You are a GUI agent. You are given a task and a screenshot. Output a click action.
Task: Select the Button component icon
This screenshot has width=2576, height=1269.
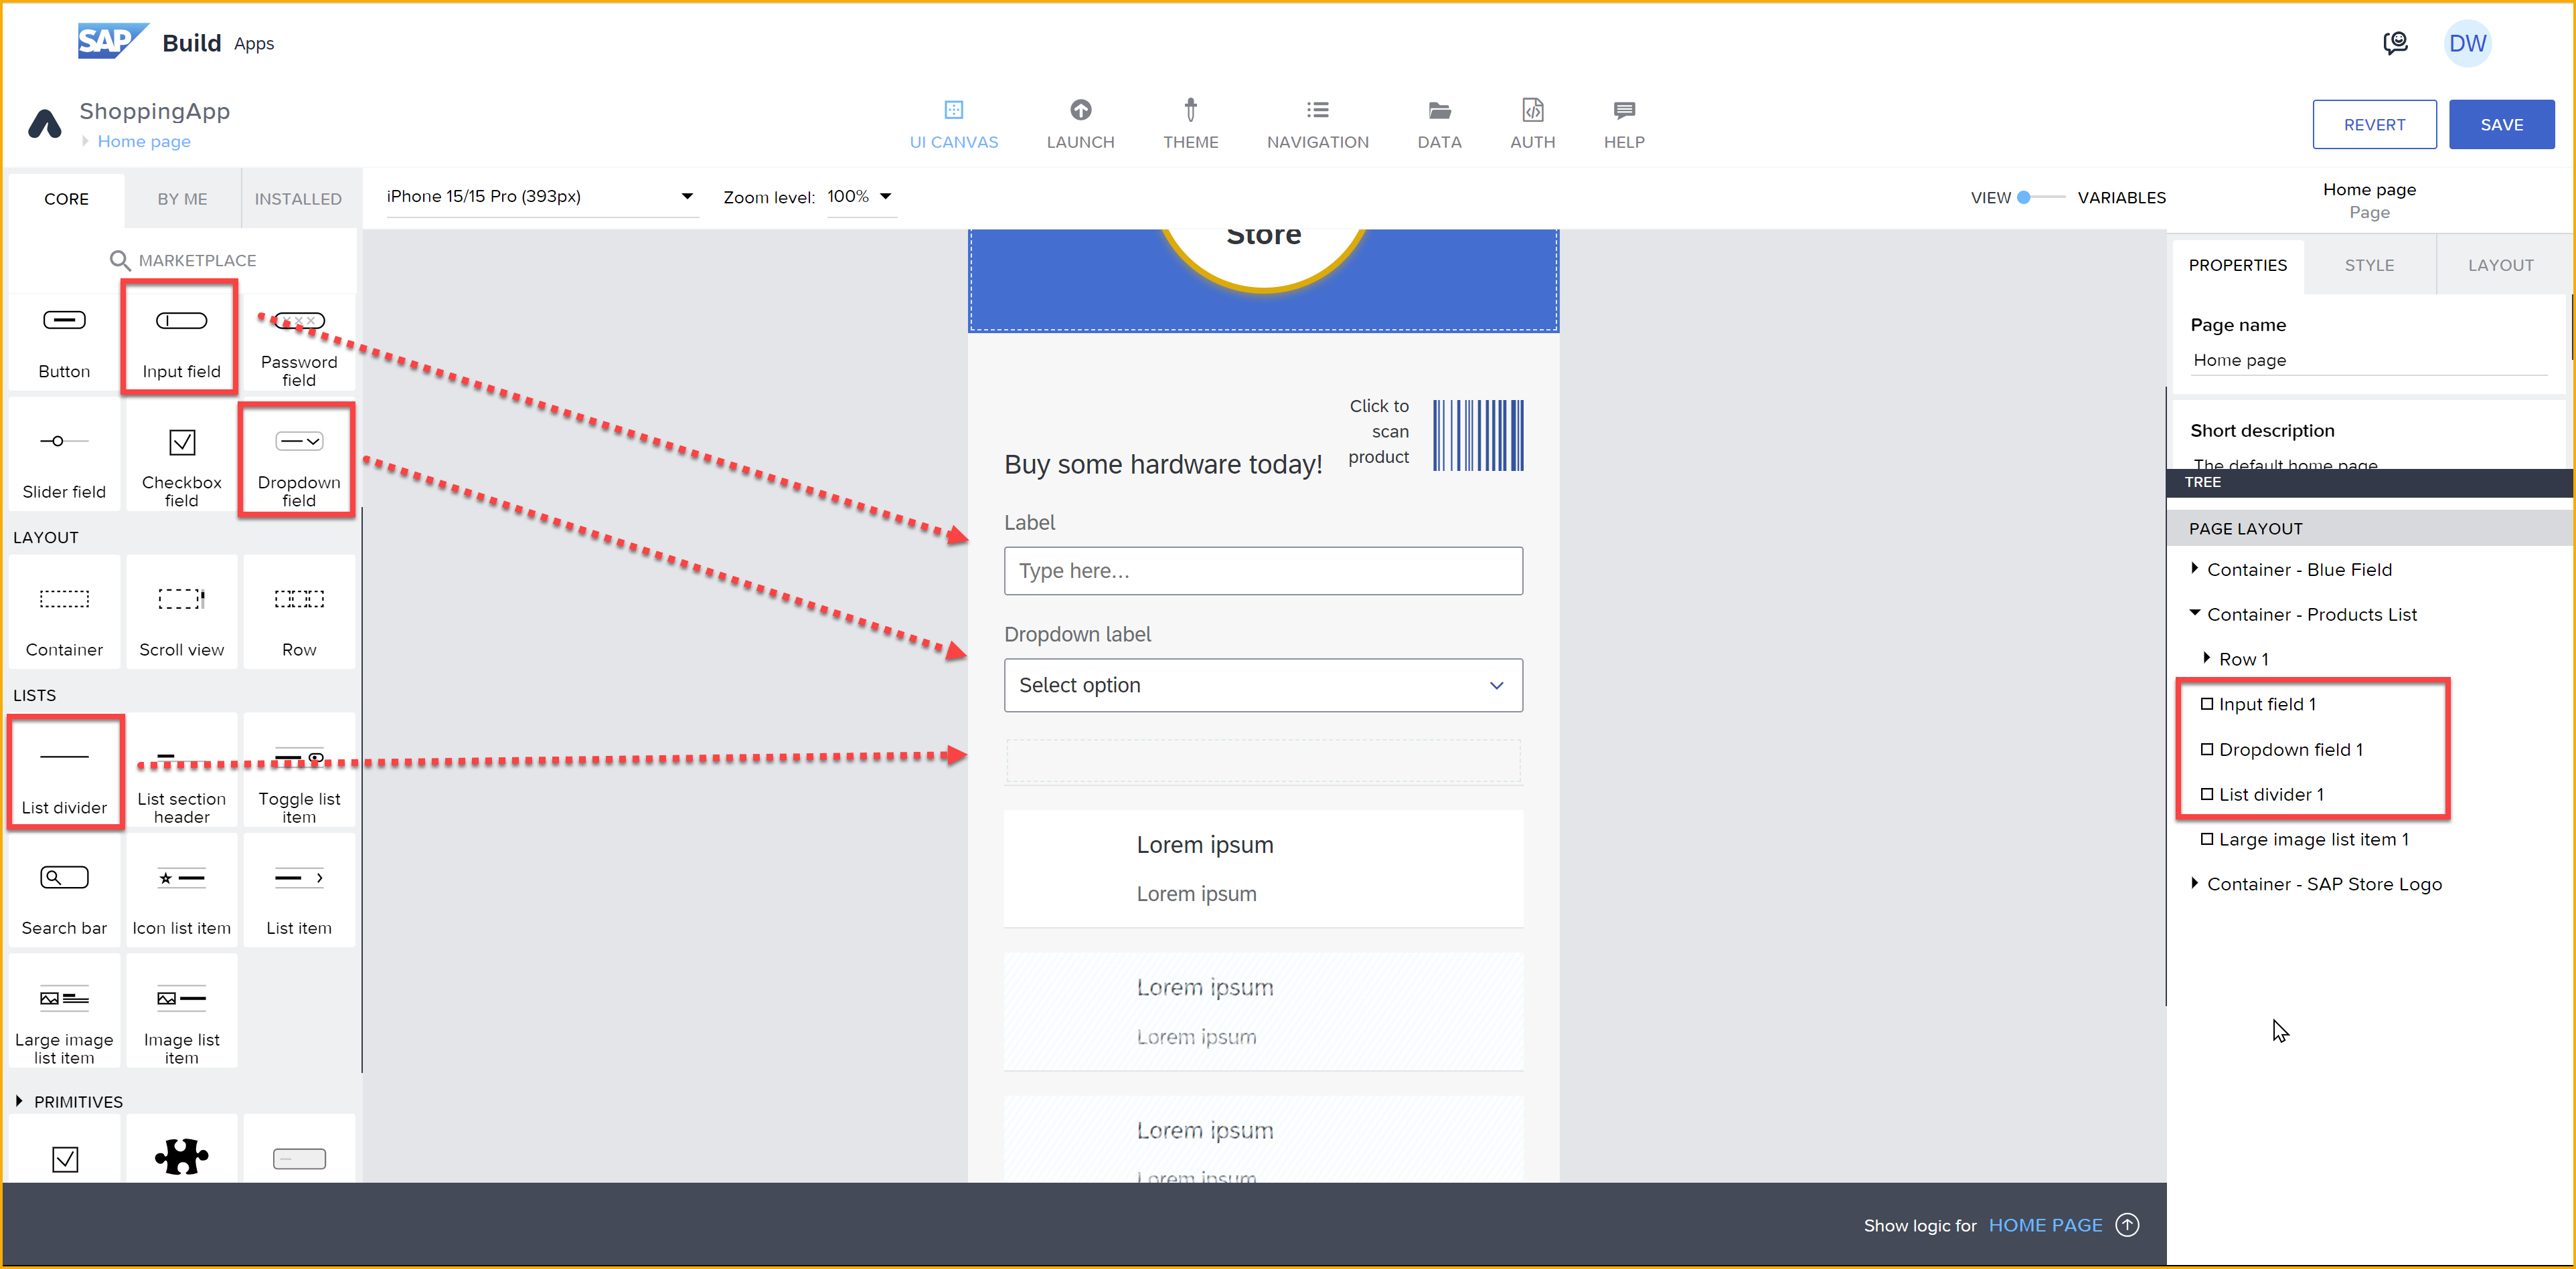click(64, 320)
